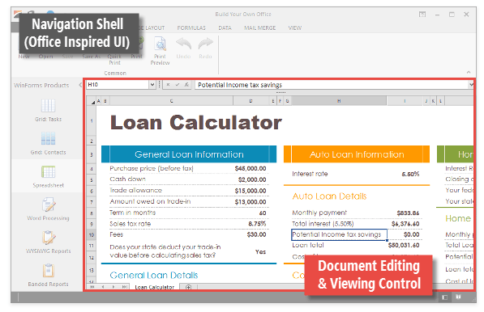Open the FORMULAS ribbon tab
This screenshot has height=312, width=484.
(x=191, y=28)
